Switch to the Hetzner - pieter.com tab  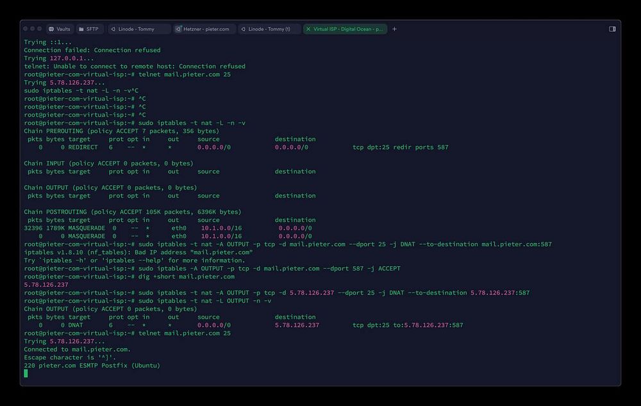205,29
